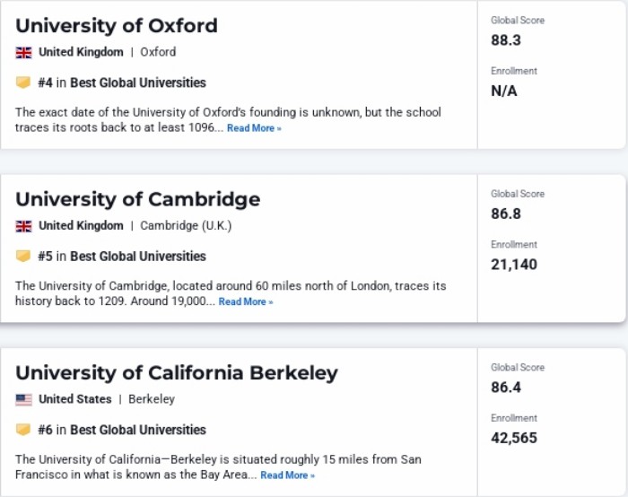
Task: Click Cambridge's Best Global Universities ranking link
Action: pyautogui.click(x=138, y=257)
